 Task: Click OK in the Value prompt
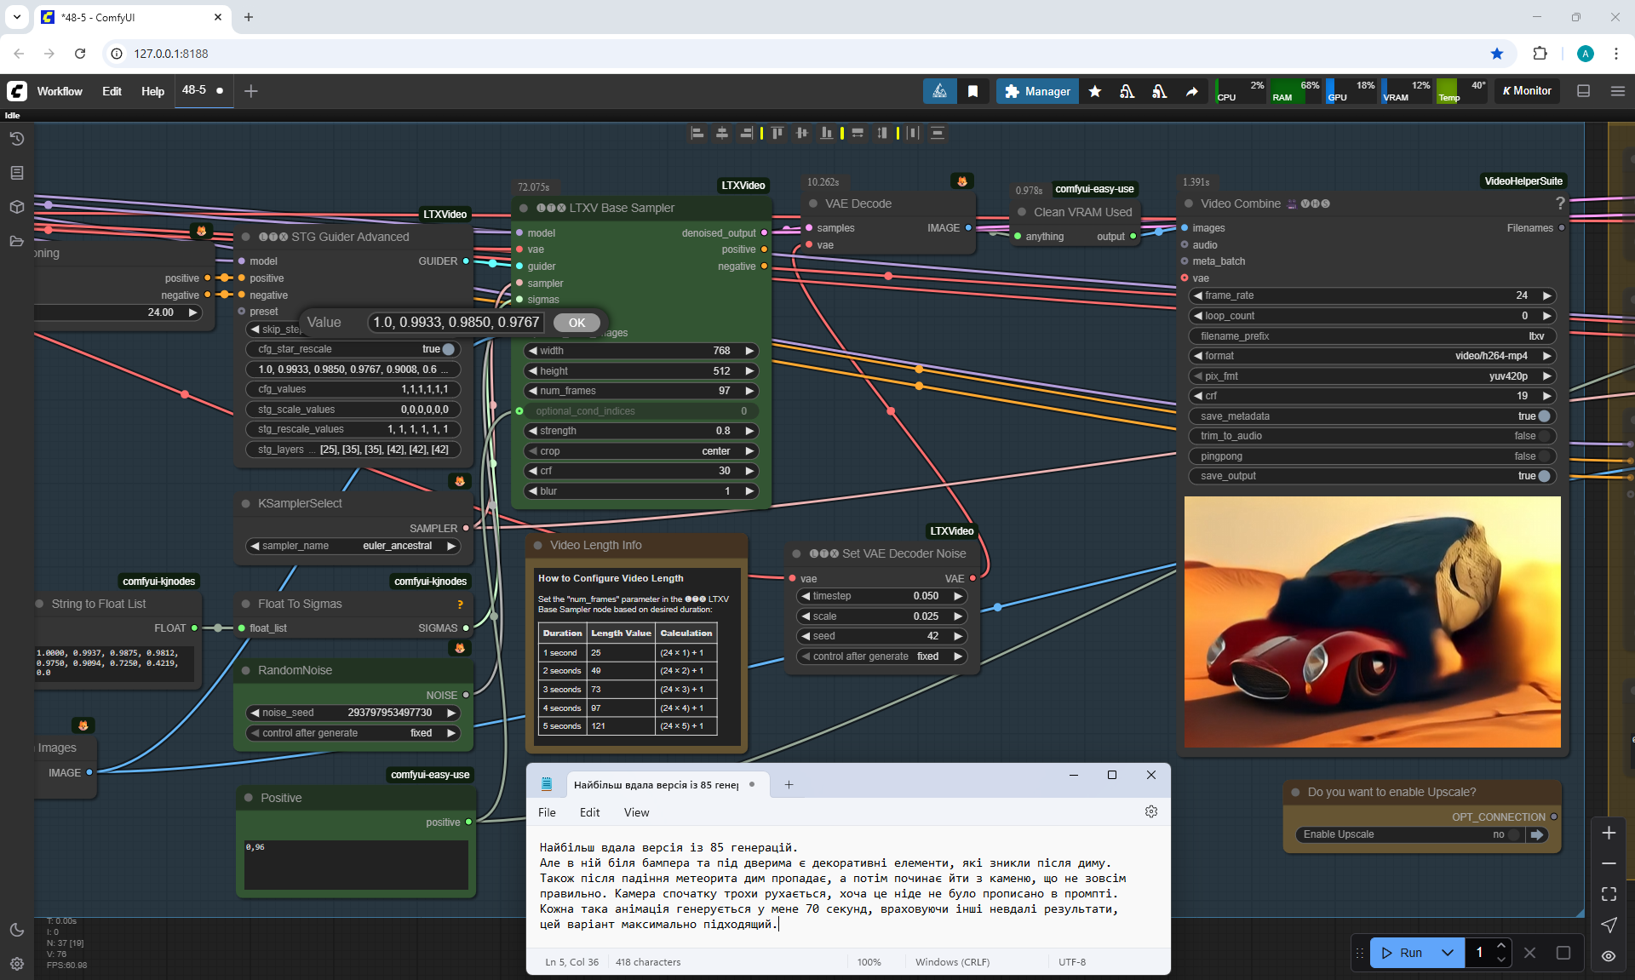(577, 323)
